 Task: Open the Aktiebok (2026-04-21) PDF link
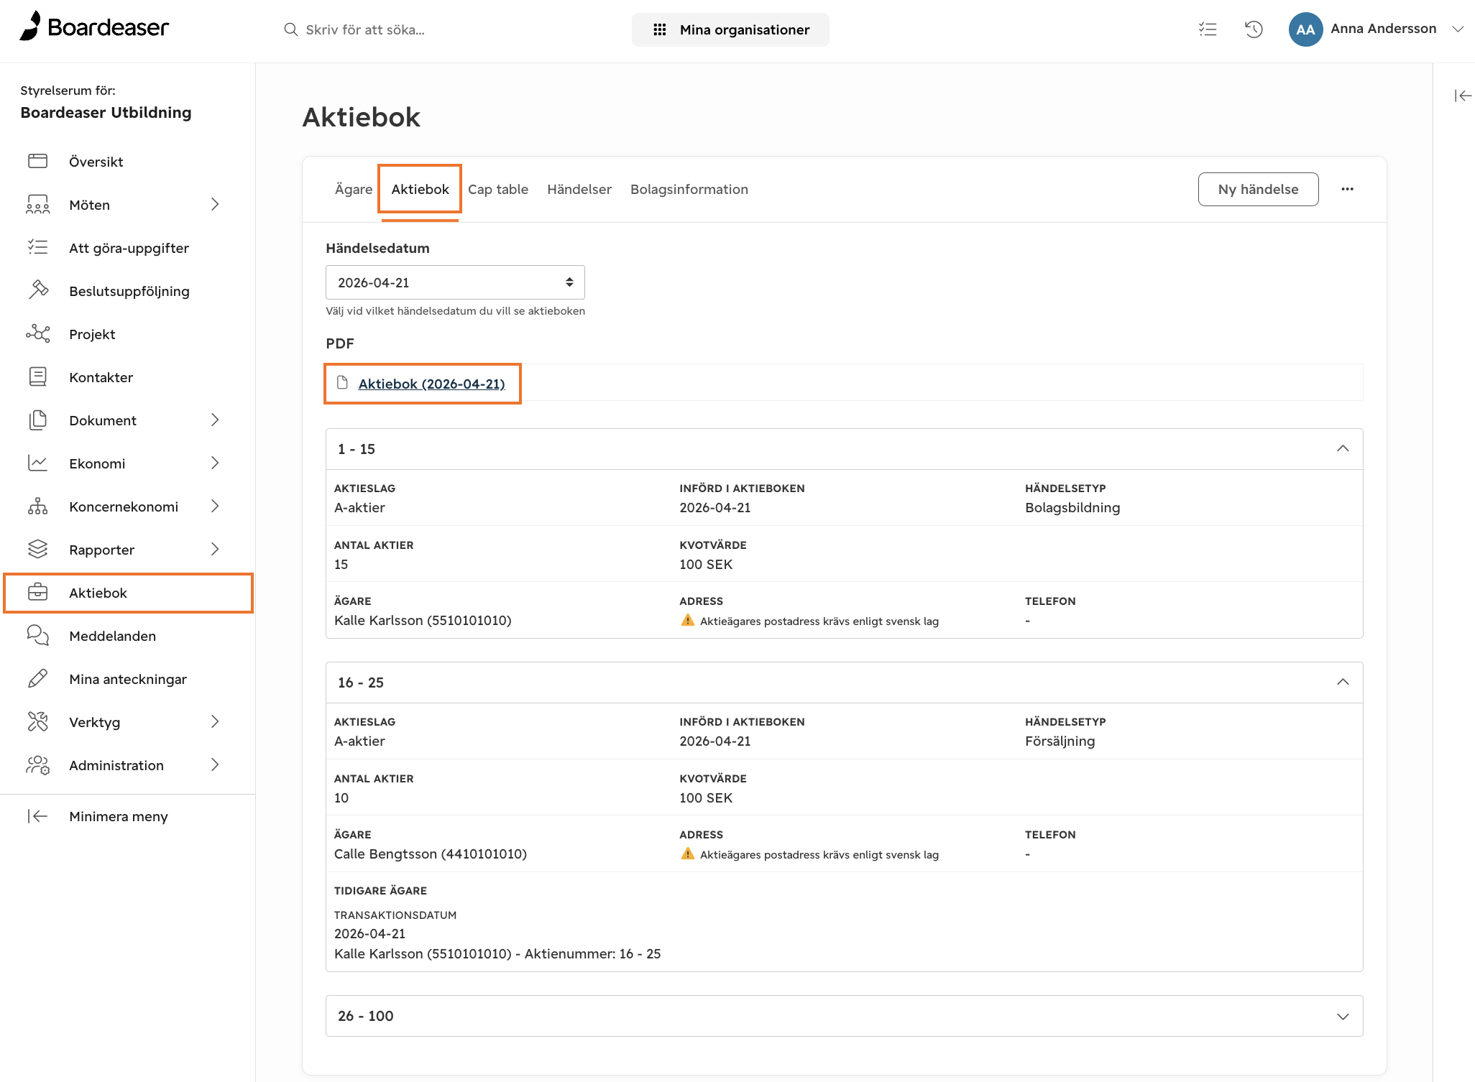tap(431, 384)
